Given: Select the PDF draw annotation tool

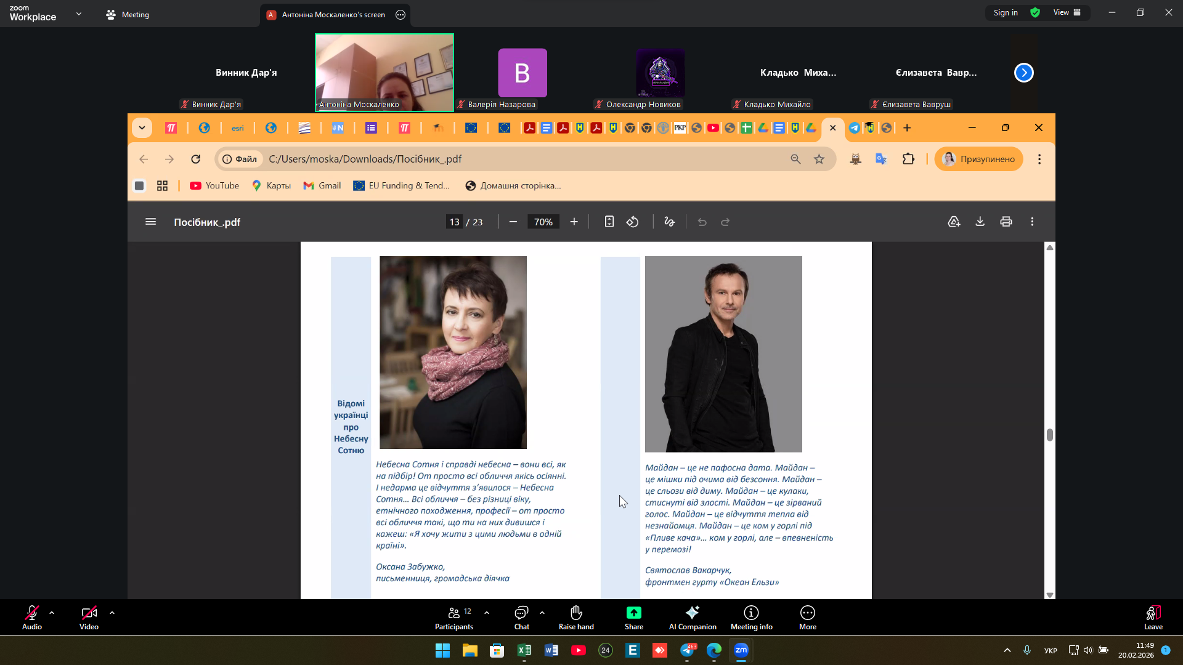Looking at the screenshot, I should point(669,222).
